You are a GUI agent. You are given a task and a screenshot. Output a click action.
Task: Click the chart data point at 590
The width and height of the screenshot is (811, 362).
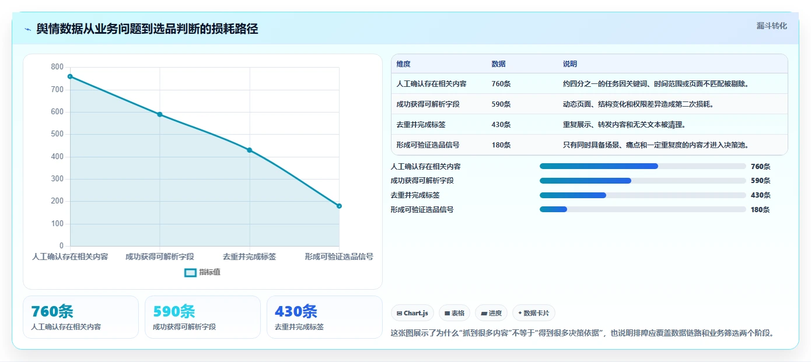tap(160, 114)
